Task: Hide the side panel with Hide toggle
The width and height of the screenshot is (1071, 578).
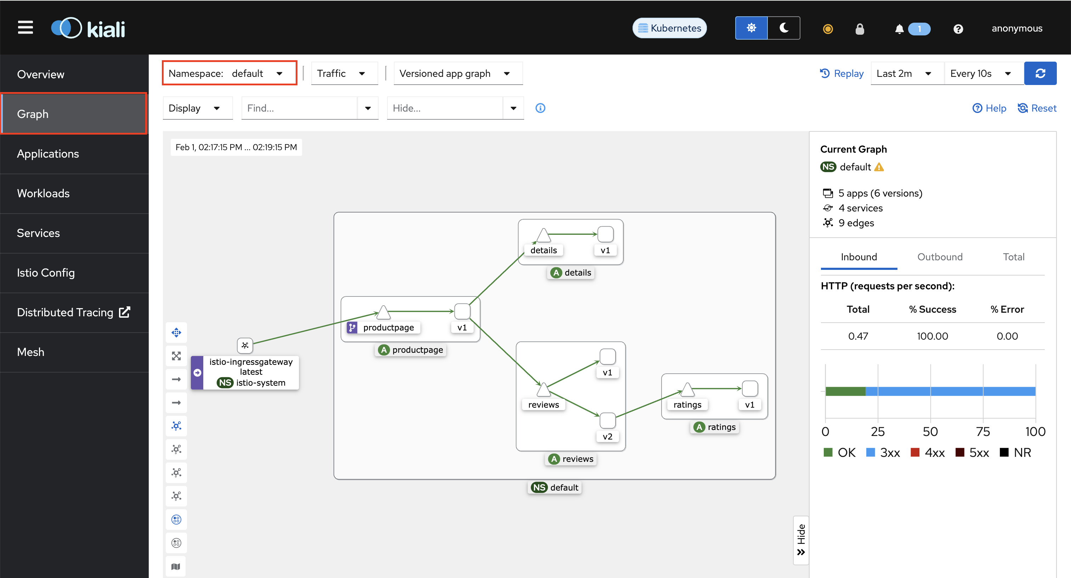Action: tap(801, 540)
